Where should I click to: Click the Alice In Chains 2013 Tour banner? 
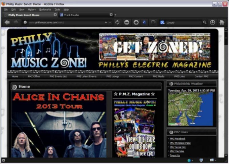coord(59,125)
